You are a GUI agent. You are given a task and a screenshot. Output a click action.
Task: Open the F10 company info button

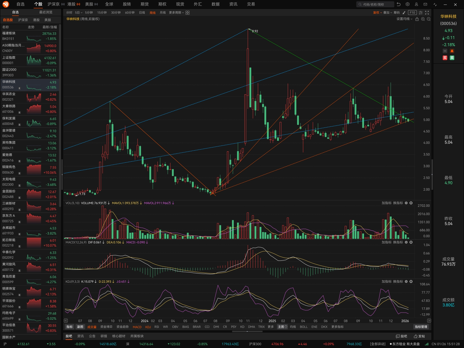click(412, 13)
